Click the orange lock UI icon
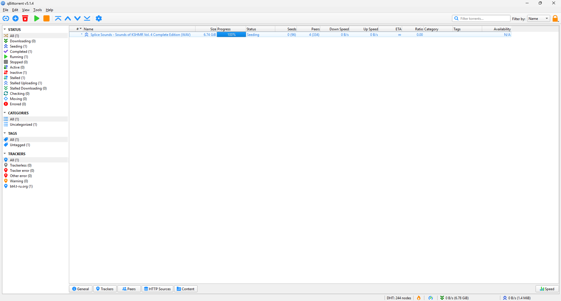Screen dimensions: 561x301 tap(555, 18)
